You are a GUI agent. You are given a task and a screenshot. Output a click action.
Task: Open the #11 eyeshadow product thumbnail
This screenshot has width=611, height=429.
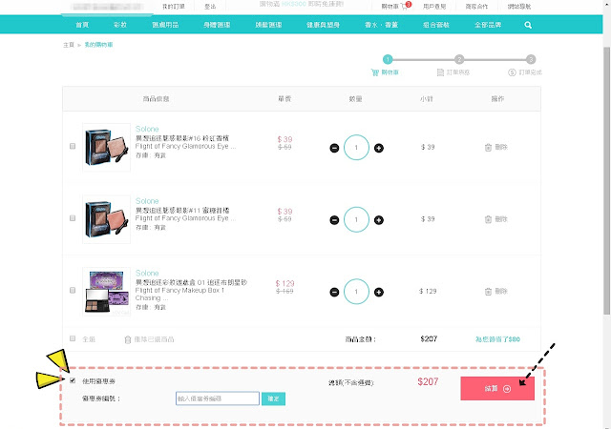pyautogui.click(x=106, y=219)
